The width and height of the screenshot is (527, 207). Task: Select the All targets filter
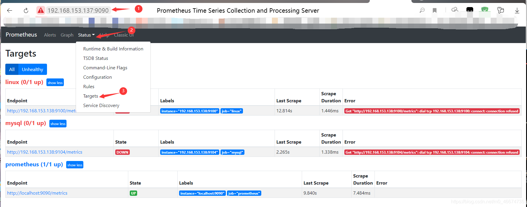tap(12, 70)
